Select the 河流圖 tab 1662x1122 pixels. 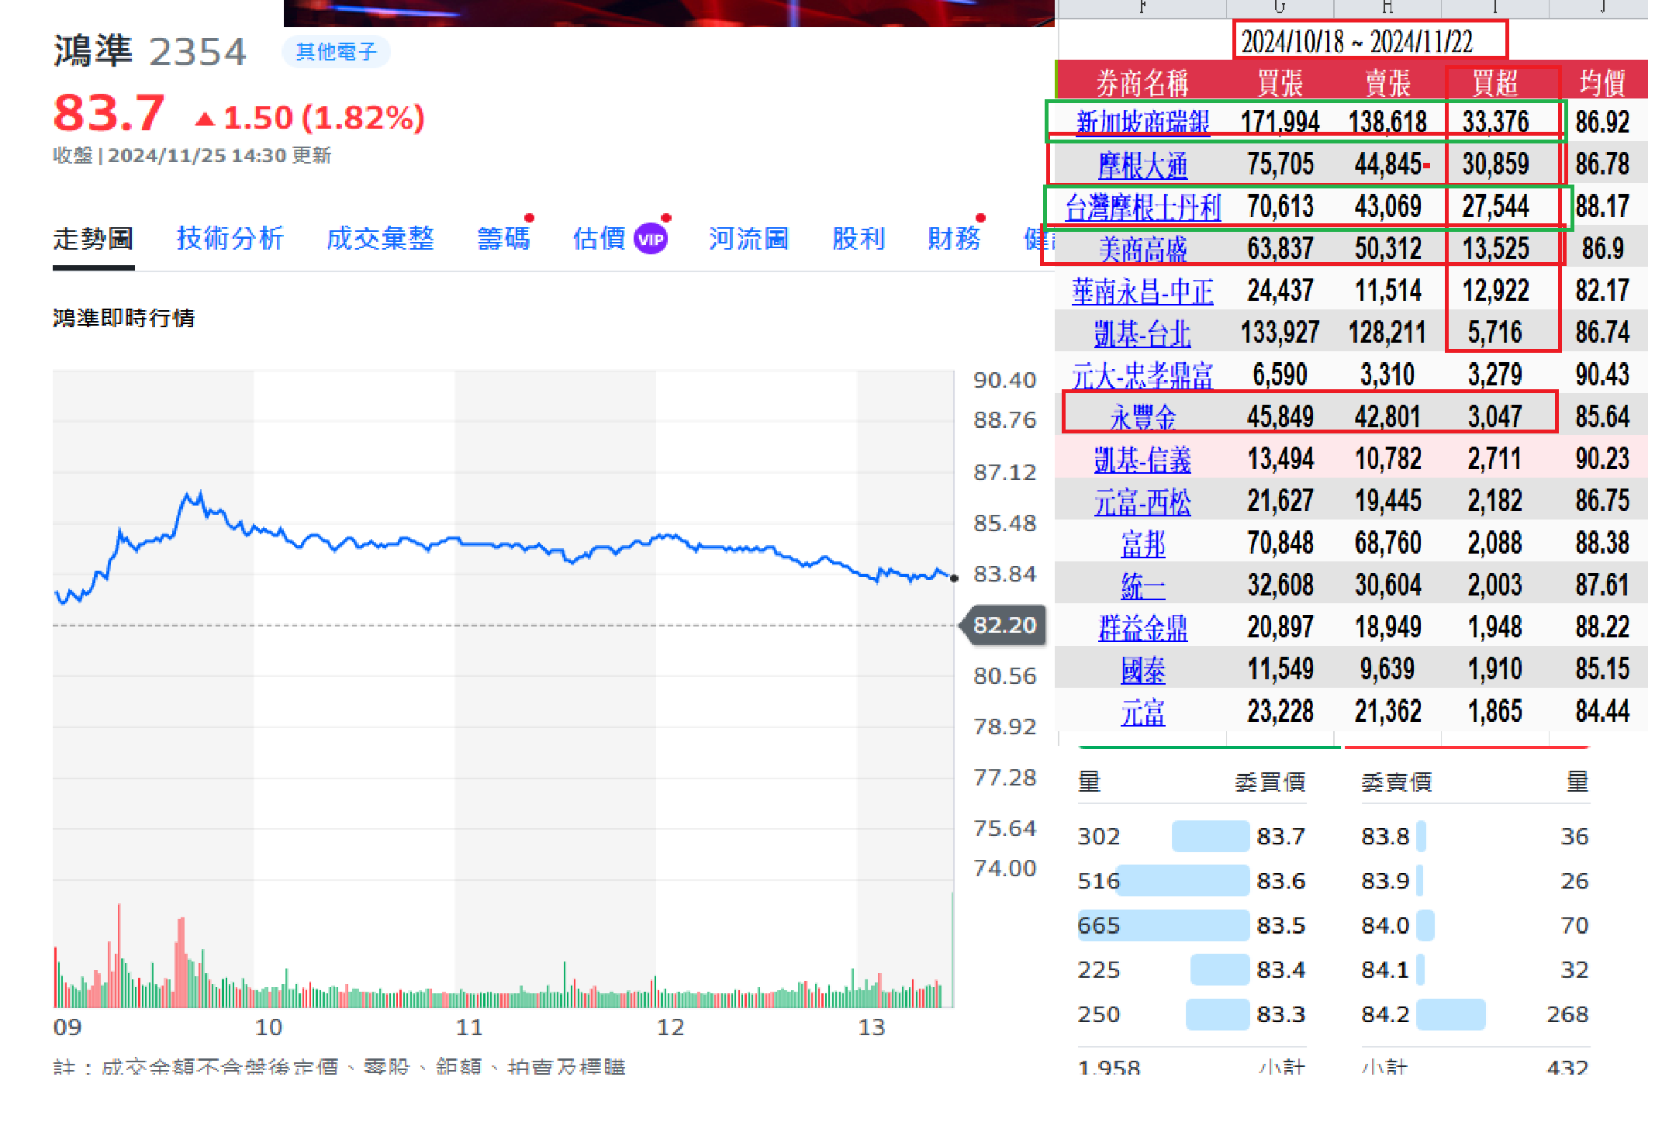point(748,239)
